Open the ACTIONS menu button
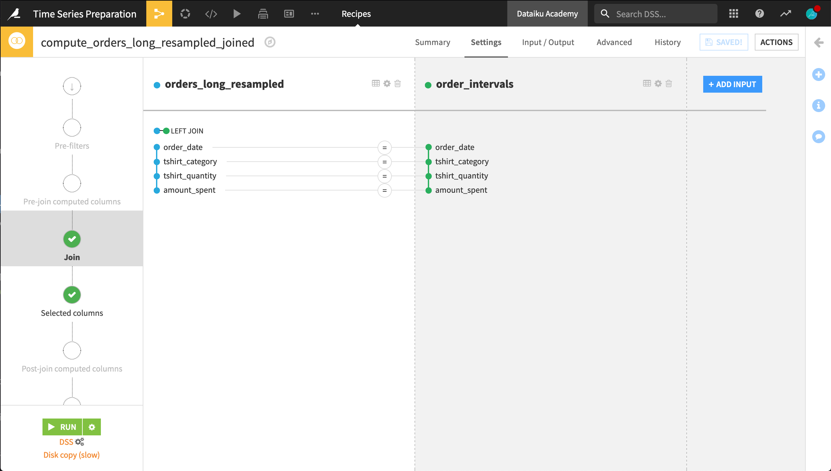Viewport: 831px width, 471px height. [x=776, y=42]
